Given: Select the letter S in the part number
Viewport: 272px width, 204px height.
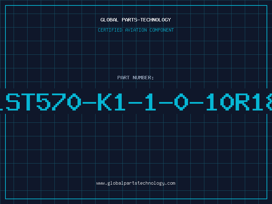Looking at the screenshot, I should [x=13, y=102].
